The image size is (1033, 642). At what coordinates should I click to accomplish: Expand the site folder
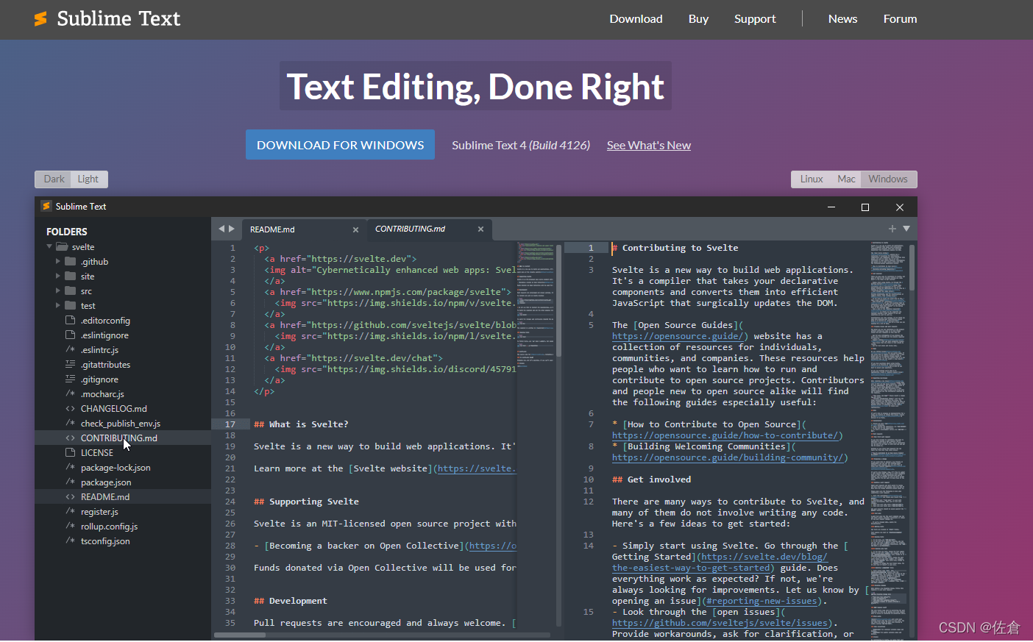click(x=58, y=276)
